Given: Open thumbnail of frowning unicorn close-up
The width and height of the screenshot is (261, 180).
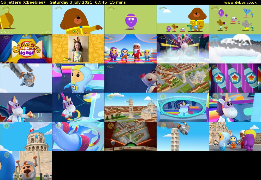Looking at the screenshot, I should tap(235, 107).
